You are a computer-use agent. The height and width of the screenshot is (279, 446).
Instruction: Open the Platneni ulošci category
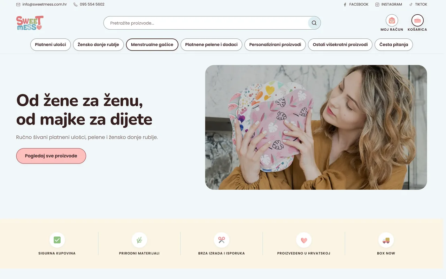click(x=51, y=45)
